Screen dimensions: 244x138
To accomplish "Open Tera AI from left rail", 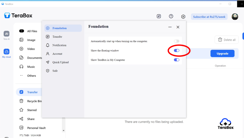I will coord(7,36).
